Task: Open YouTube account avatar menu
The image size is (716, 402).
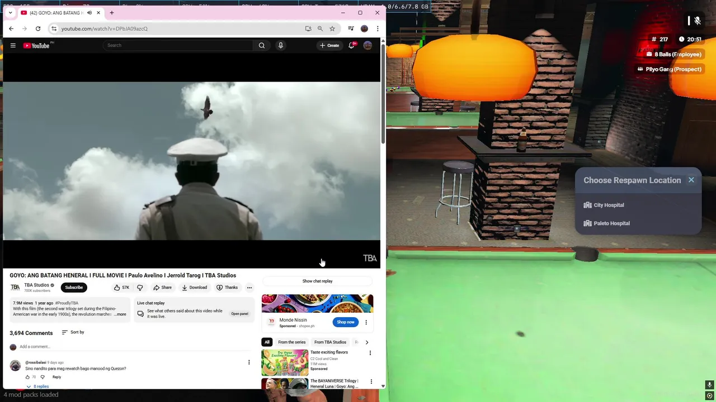Action: pyautogui.click(x=368, y=45)
